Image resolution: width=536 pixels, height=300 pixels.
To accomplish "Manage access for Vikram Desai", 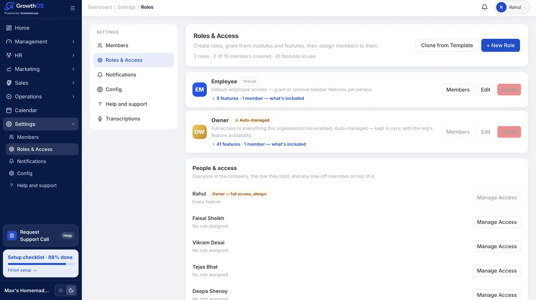I will 497,247.
